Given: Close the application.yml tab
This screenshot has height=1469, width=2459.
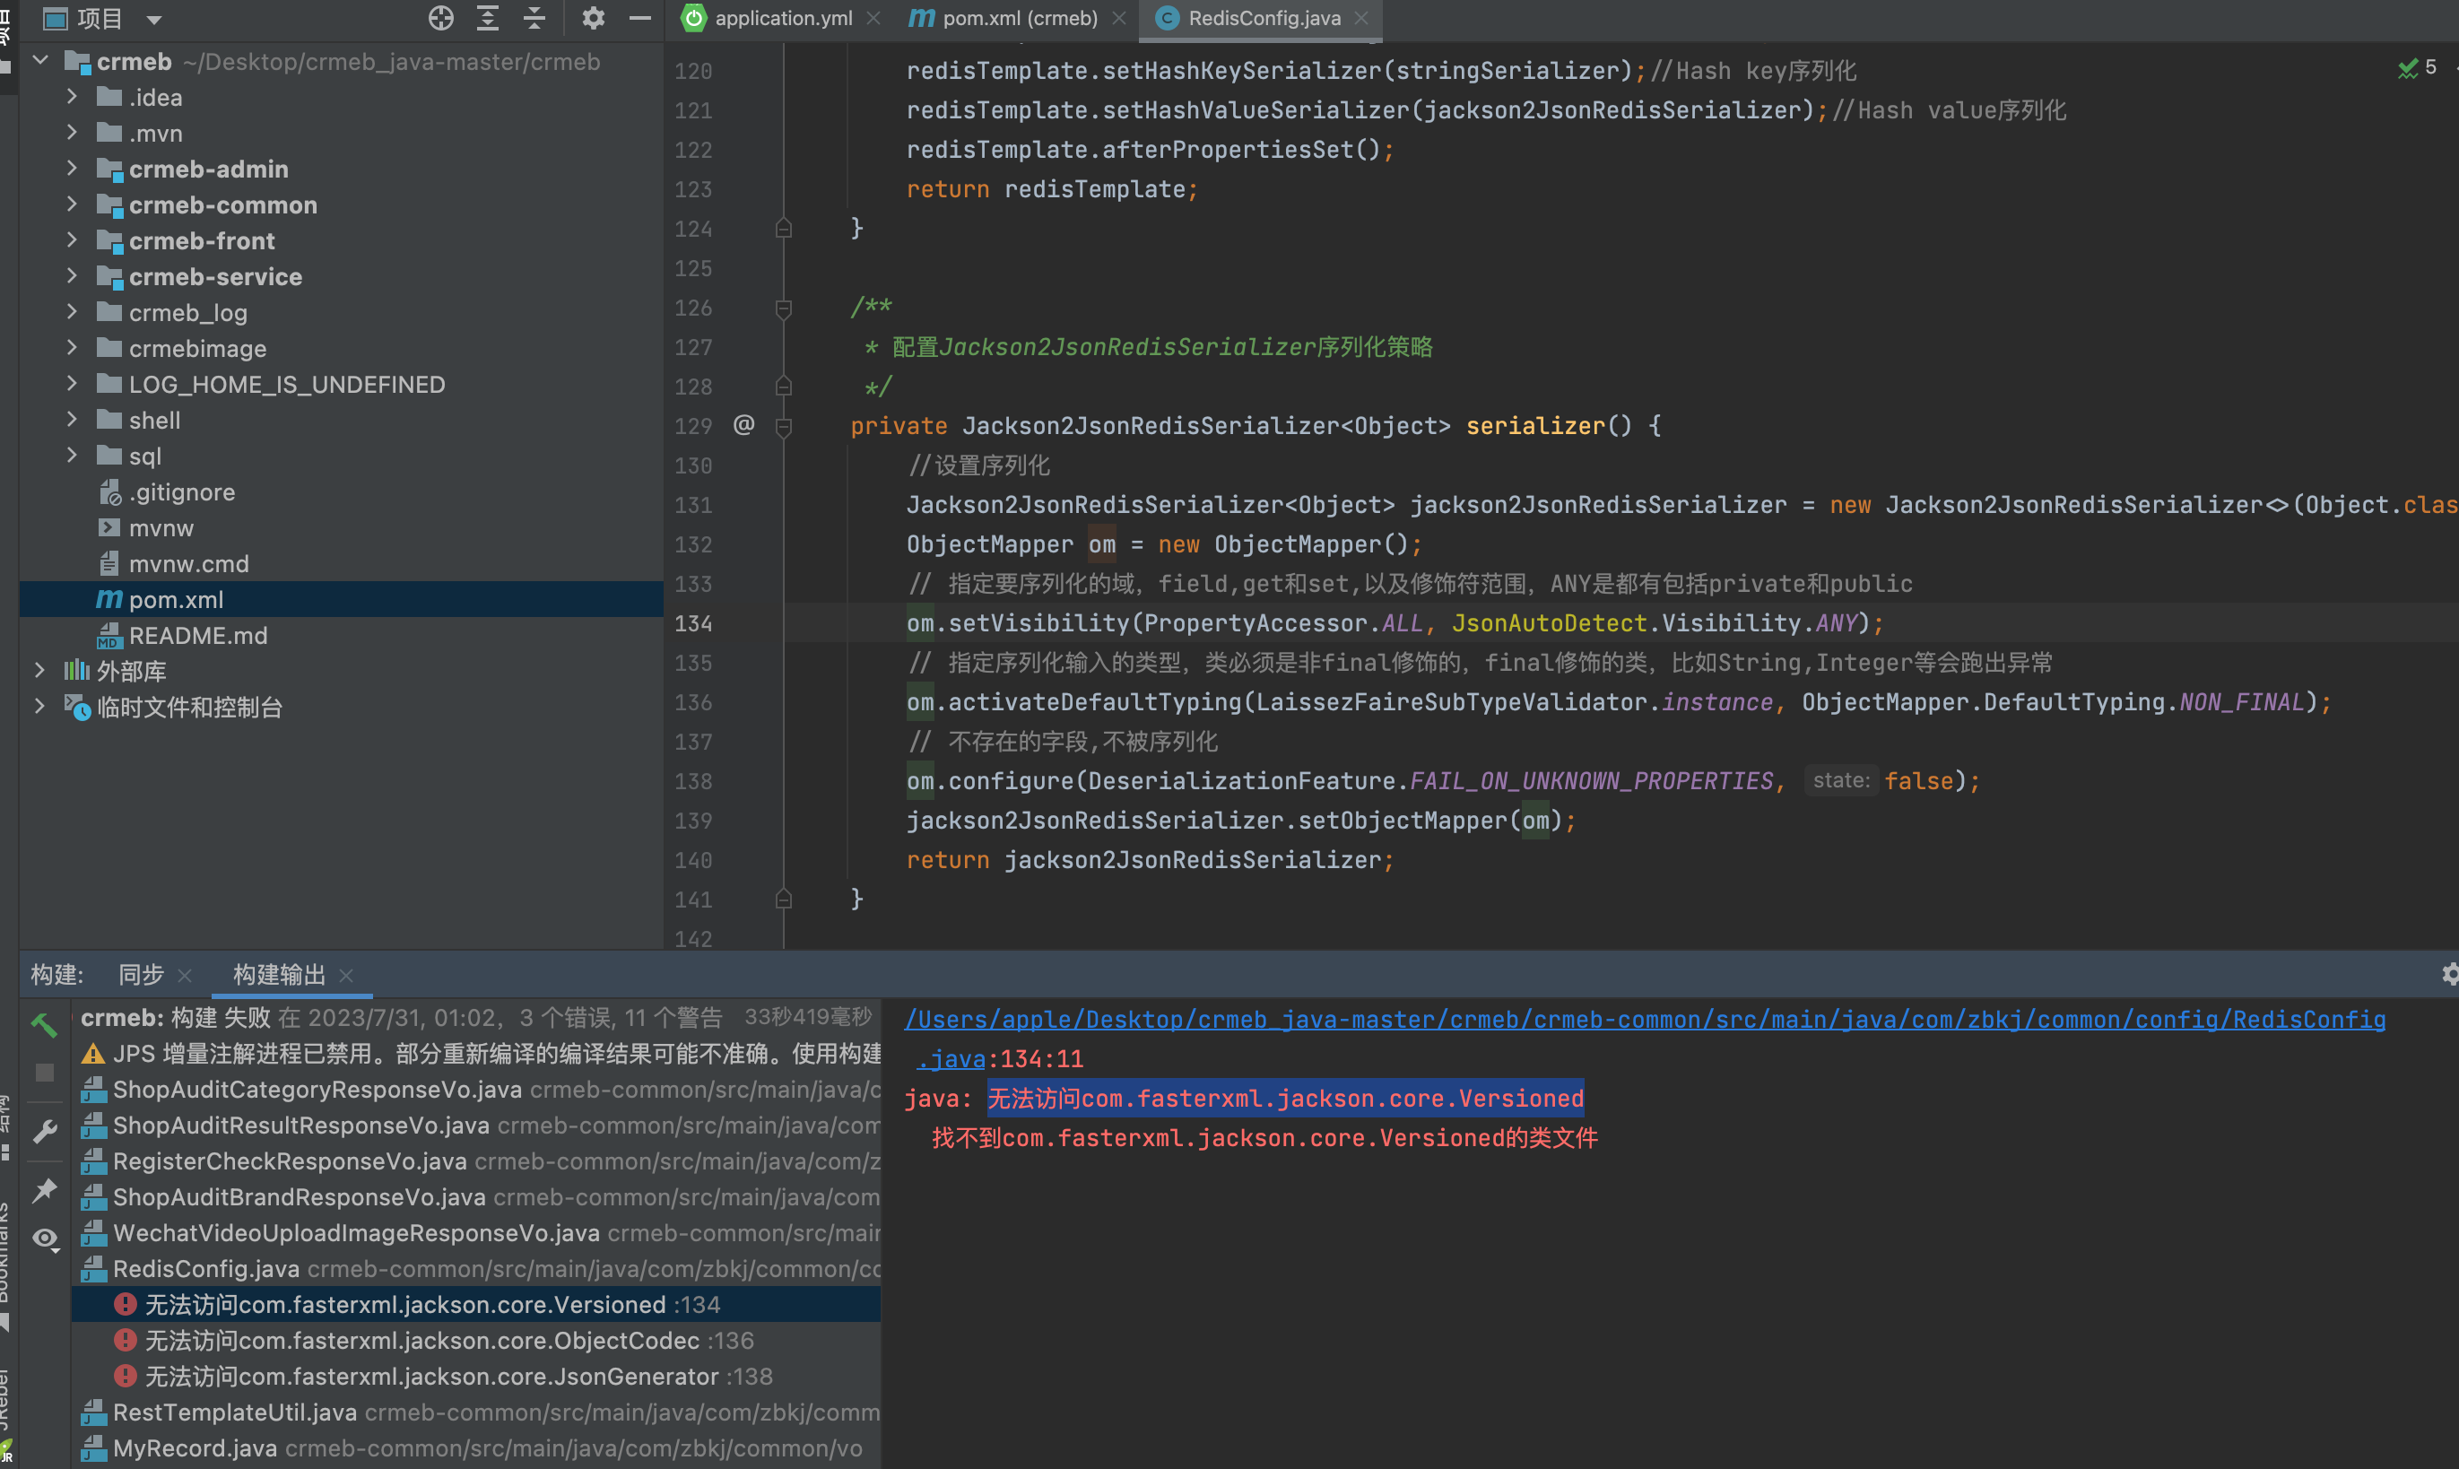Looking at the screenshot, I should (873, 18).
